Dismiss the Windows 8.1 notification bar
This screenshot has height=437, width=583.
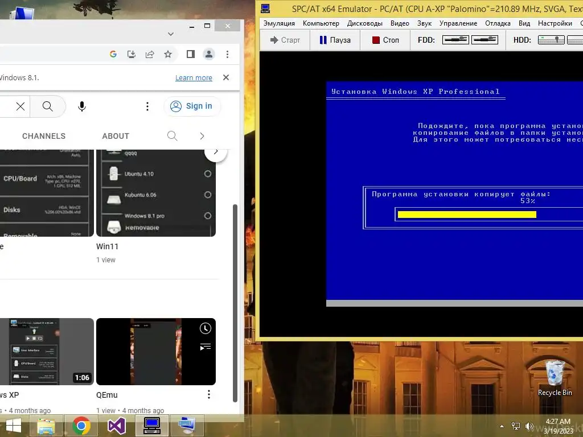(225, 77)
